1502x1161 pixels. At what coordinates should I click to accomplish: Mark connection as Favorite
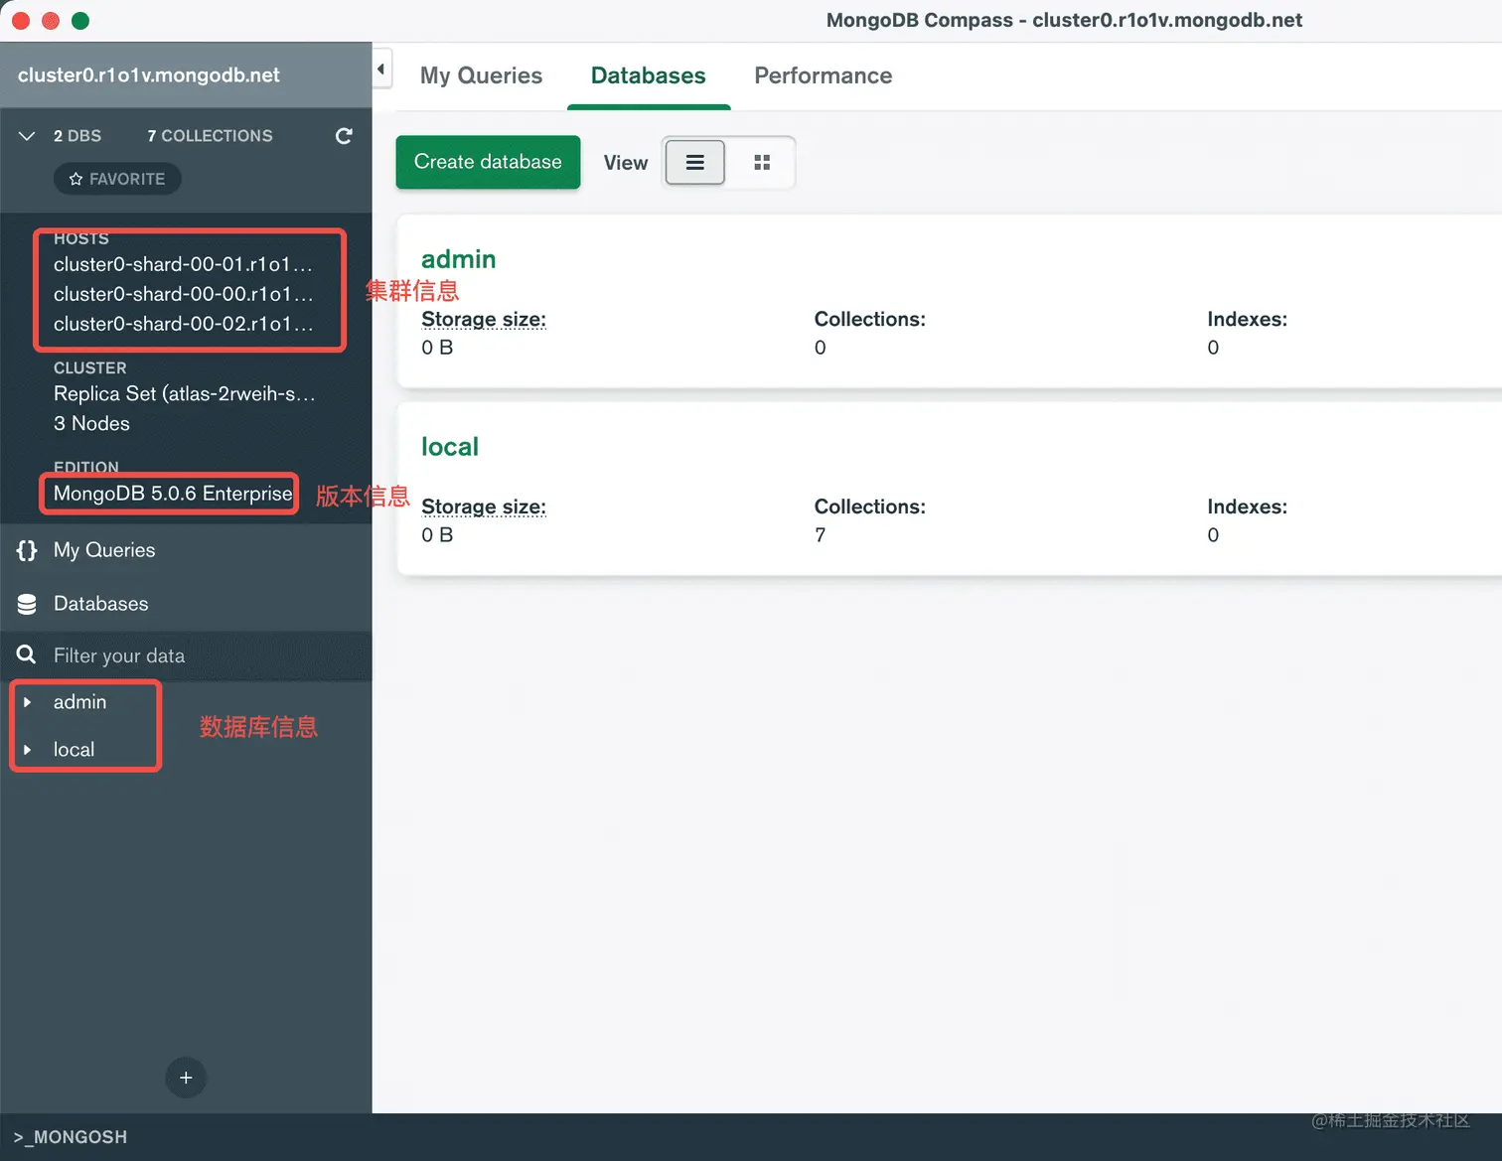117,179
